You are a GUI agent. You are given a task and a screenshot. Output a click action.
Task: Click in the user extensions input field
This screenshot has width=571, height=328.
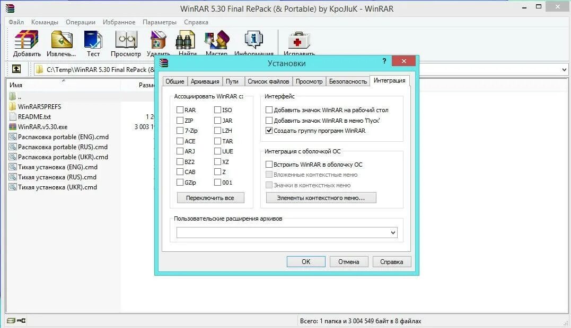(x=283, y=232)
